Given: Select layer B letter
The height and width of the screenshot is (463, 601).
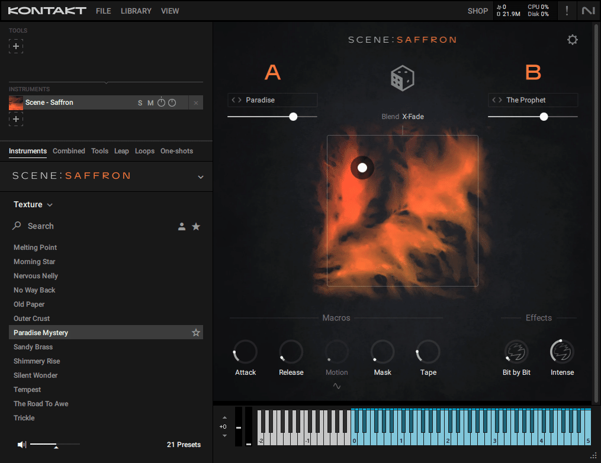Looking at the screenshot, I should click(533, 72).
